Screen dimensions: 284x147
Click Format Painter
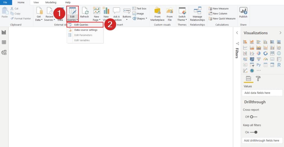(21, 18)
